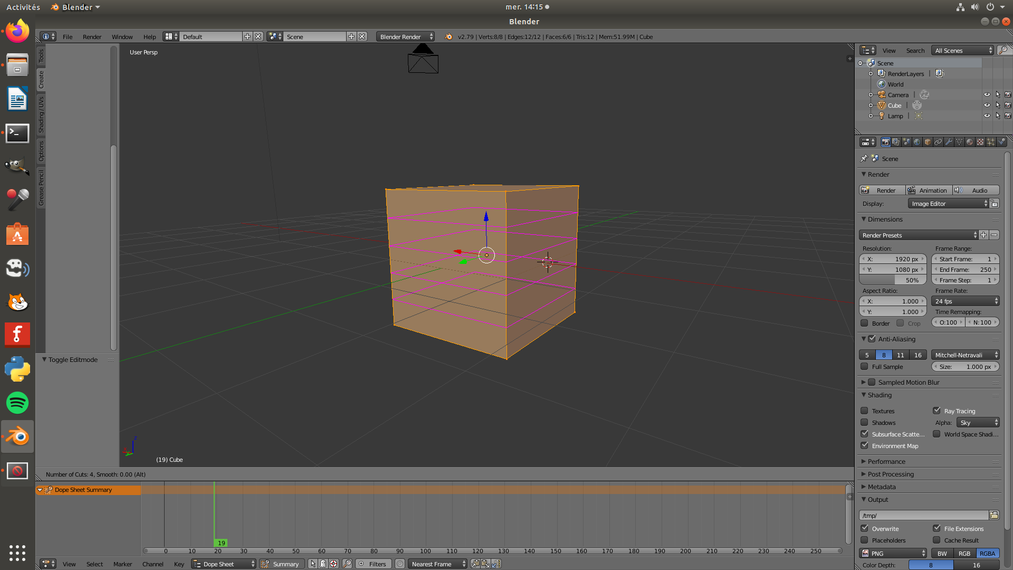Click the Animation render button
The width and height of the screenshot is (1013, 570).
click(x=929, y=190)
